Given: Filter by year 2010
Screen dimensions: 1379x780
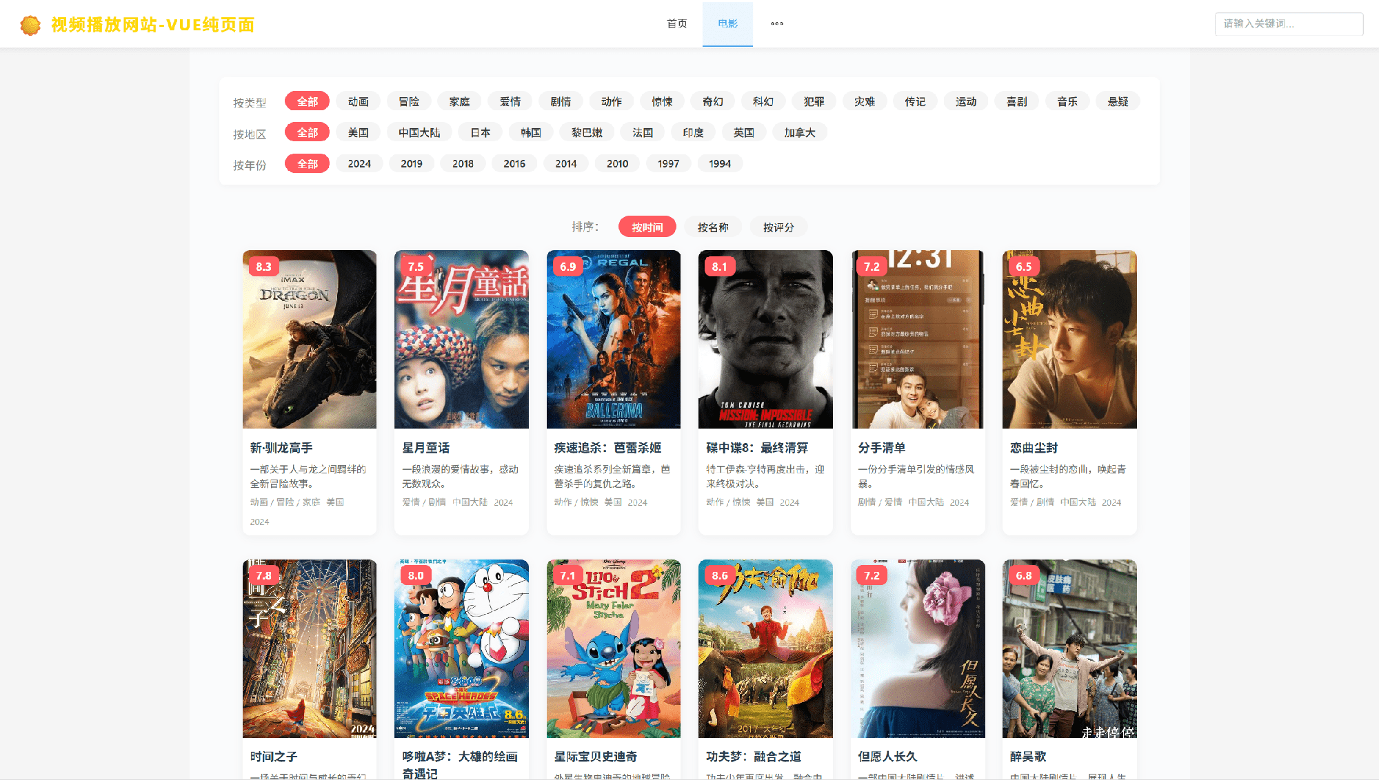Looking at the screenshot, I should (618, 163).
